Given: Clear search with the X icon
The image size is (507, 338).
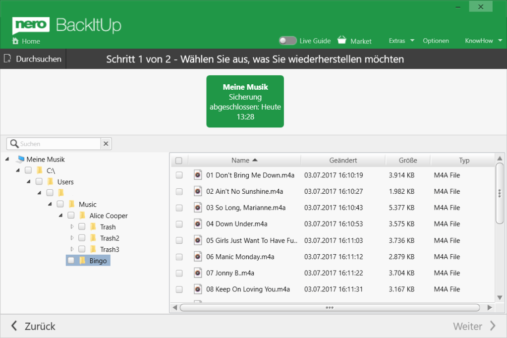Looking at the screenshot, I should coord(106,144).
